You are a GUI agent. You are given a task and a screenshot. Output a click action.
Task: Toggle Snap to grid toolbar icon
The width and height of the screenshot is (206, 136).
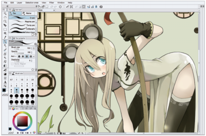(x=96, y=7)
